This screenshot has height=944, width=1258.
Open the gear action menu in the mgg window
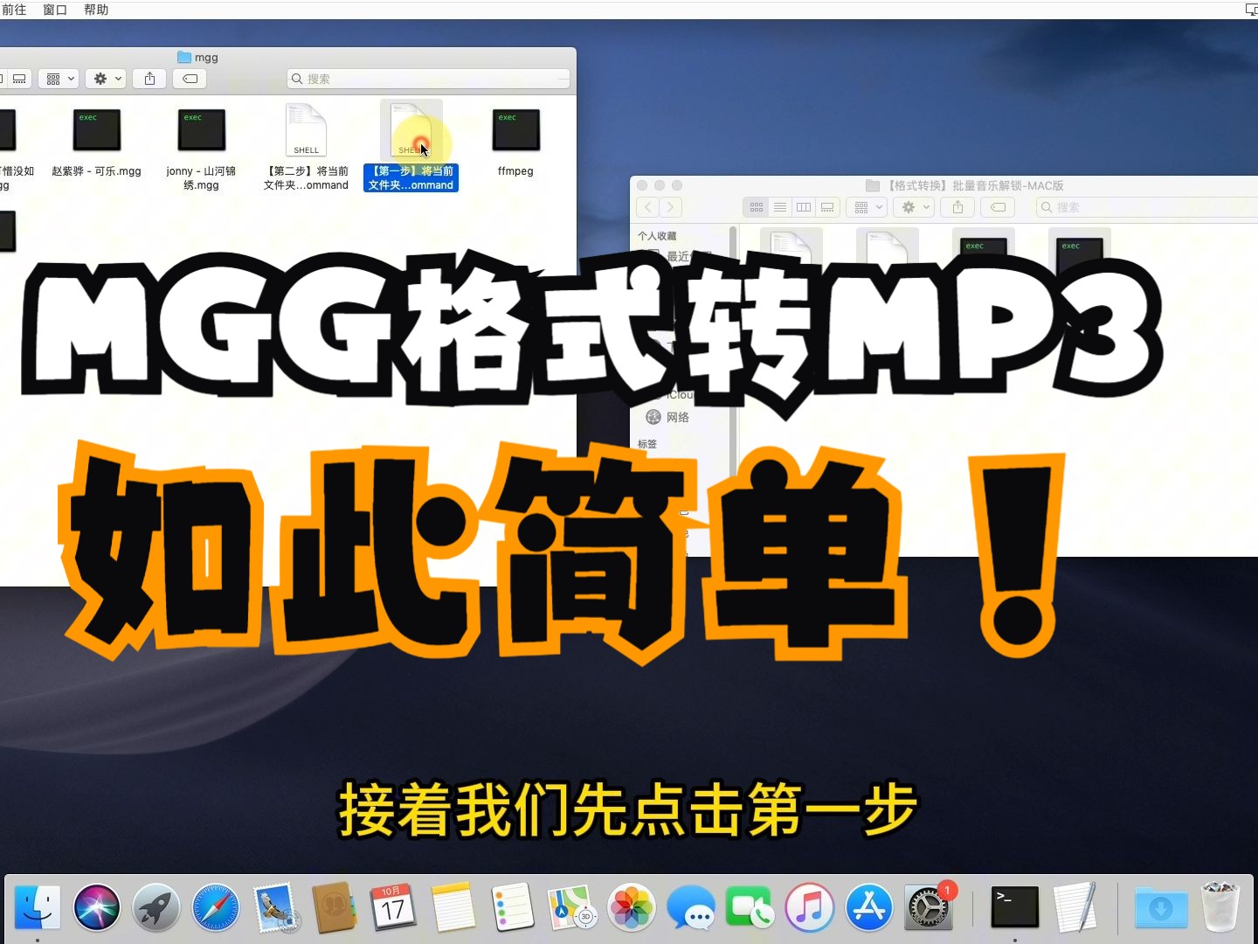tap(107, 79)
